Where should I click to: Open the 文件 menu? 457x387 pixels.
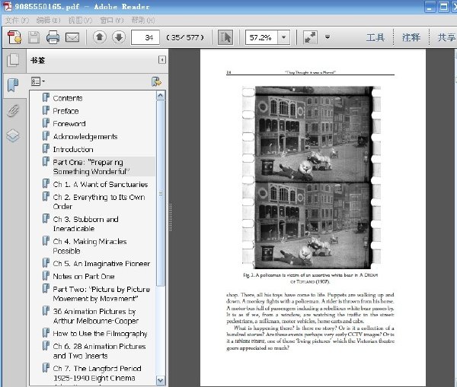point(18,20)
